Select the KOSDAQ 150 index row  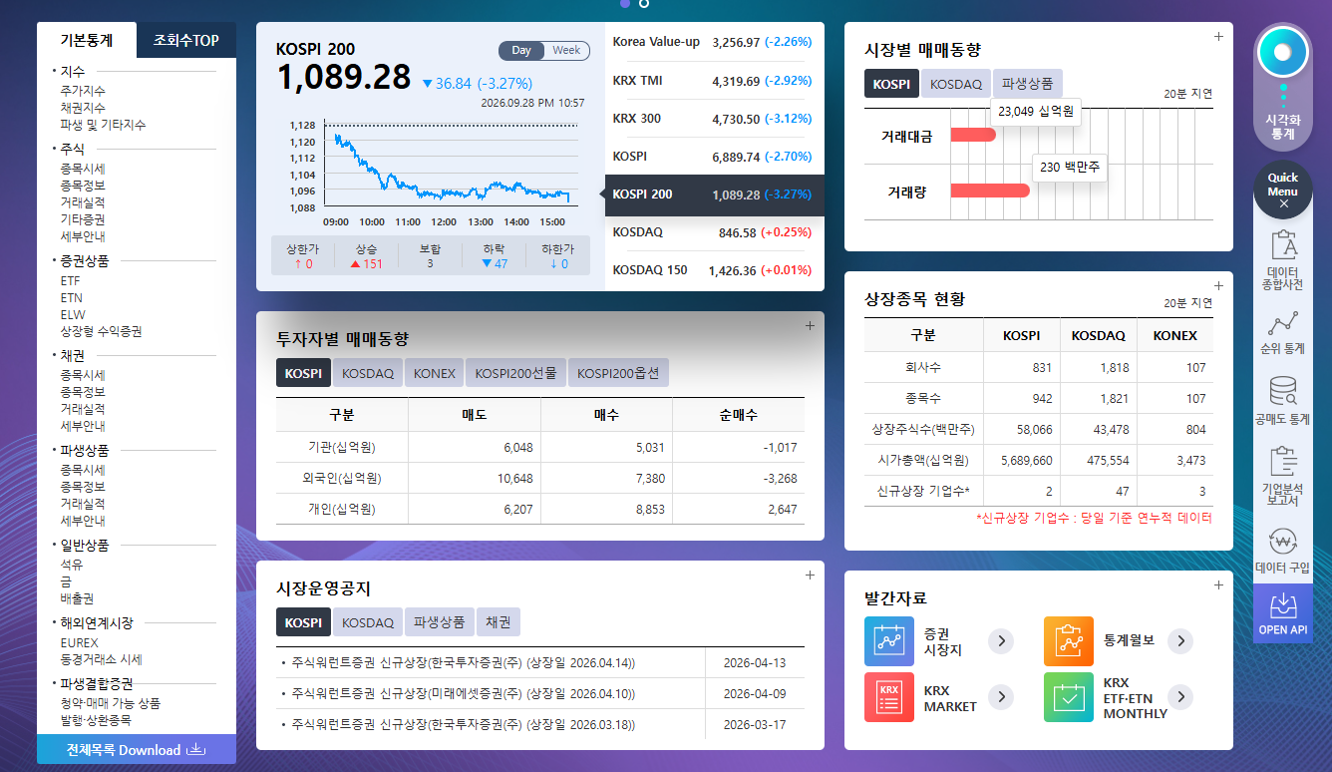click(x=715, y=270)
